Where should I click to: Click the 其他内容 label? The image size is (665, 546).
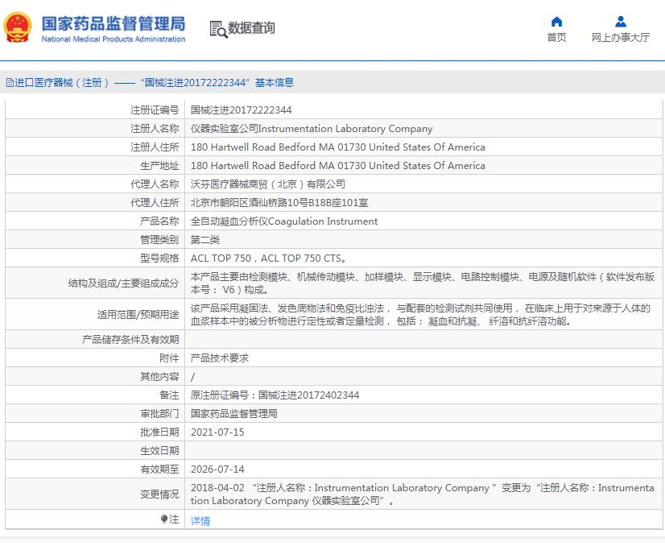pyautogui.click(x=159, y=377)
